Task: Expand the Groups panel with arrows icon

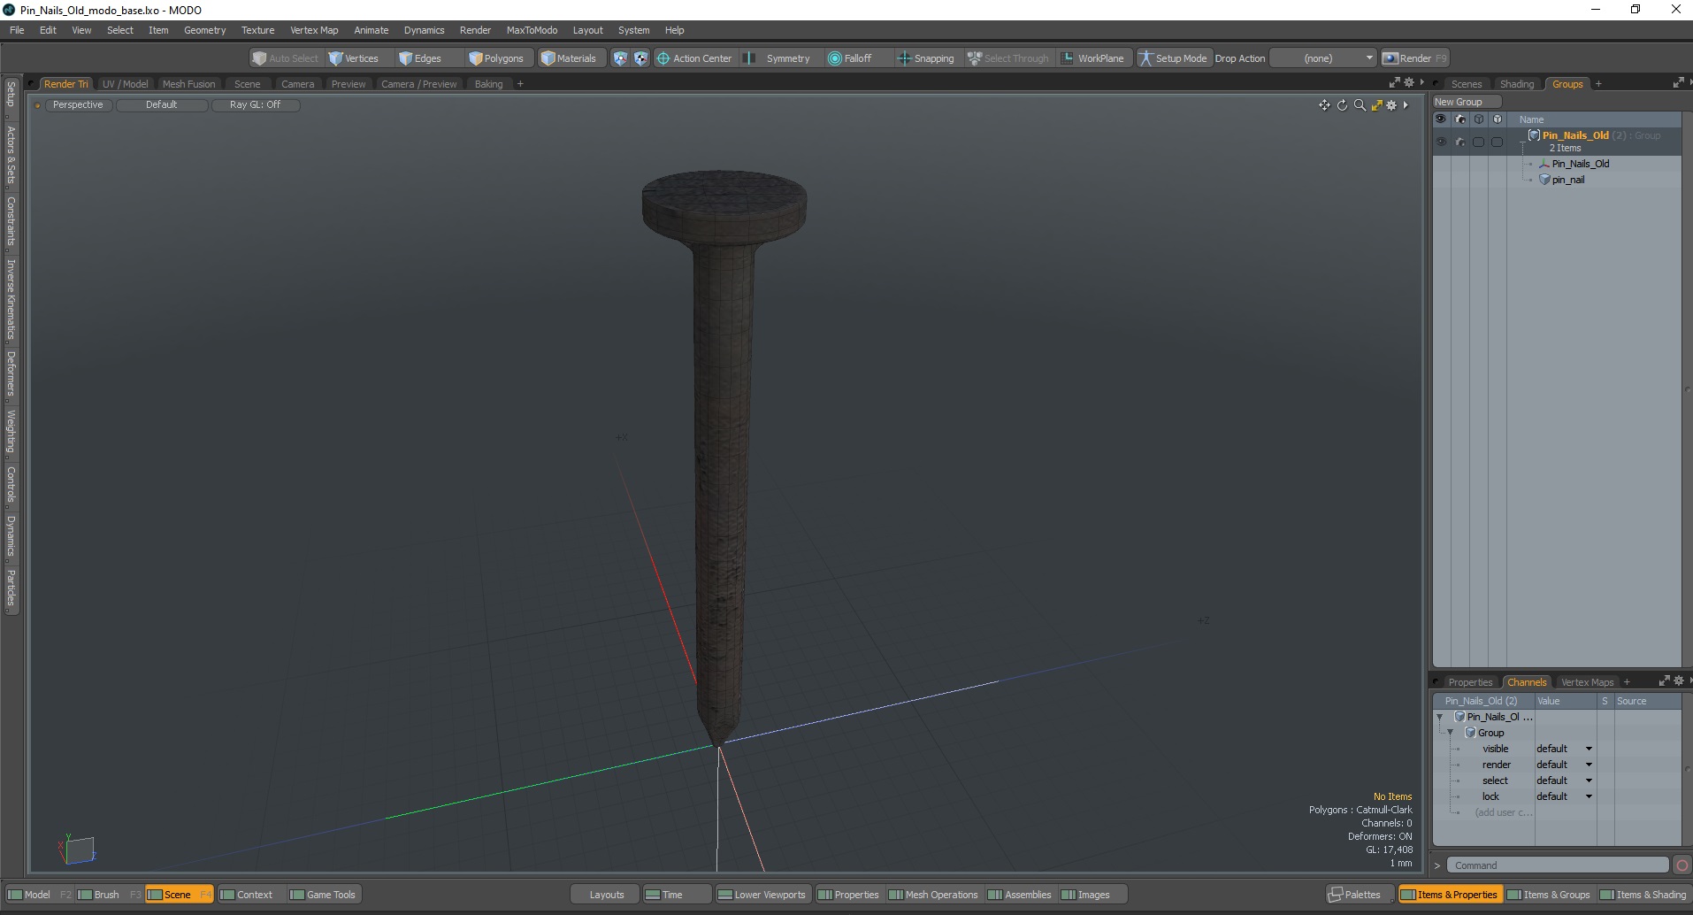Action: tap(1678, 82)
